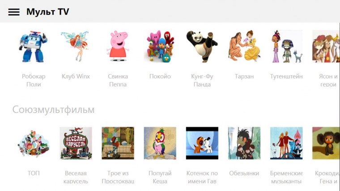
Task: Open the Тутенштейн thumbnail
Action: pyautogui.click(x=286, y=46)
